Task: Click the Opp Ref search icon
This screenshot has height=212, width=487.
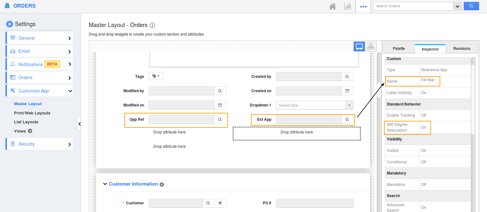Action: (x=220, y=120)
